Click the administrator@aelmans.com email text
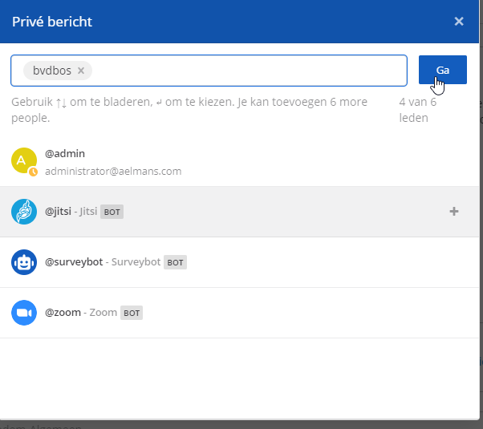Image resolution: width=483 pixels, height=429 pixels. click(113, 172)
